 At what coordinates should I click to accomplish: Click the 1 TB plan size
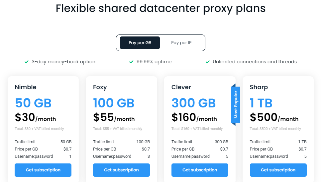click(x=261, y=103)
